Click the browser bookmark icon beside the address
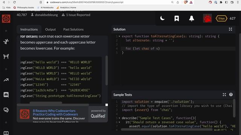This screenshot has width=241, height=135. point(41,2)
